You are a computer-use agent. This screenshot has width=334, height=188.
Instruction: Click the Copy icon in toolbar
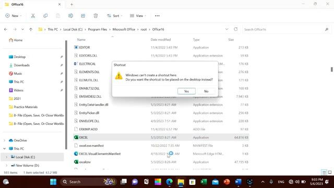pos(45,16)
